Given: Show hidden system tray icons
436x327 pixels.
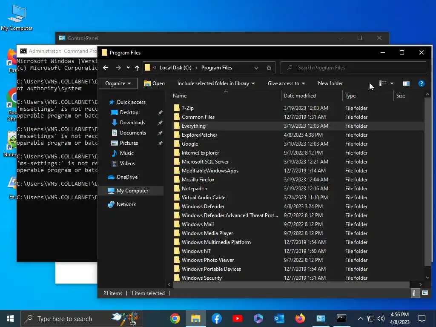Looking at the screenshot, I should click(x=360, y=318).
